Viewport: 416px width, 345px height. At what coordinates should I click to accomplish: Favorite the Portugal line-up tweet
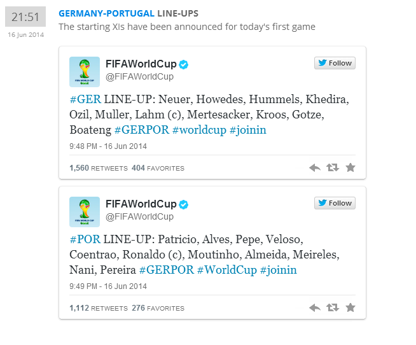350,308
